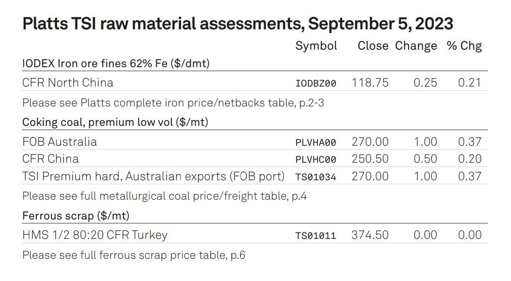
Task: Click the Change column header
Action: pyautogui.click(x=415, y=46)
